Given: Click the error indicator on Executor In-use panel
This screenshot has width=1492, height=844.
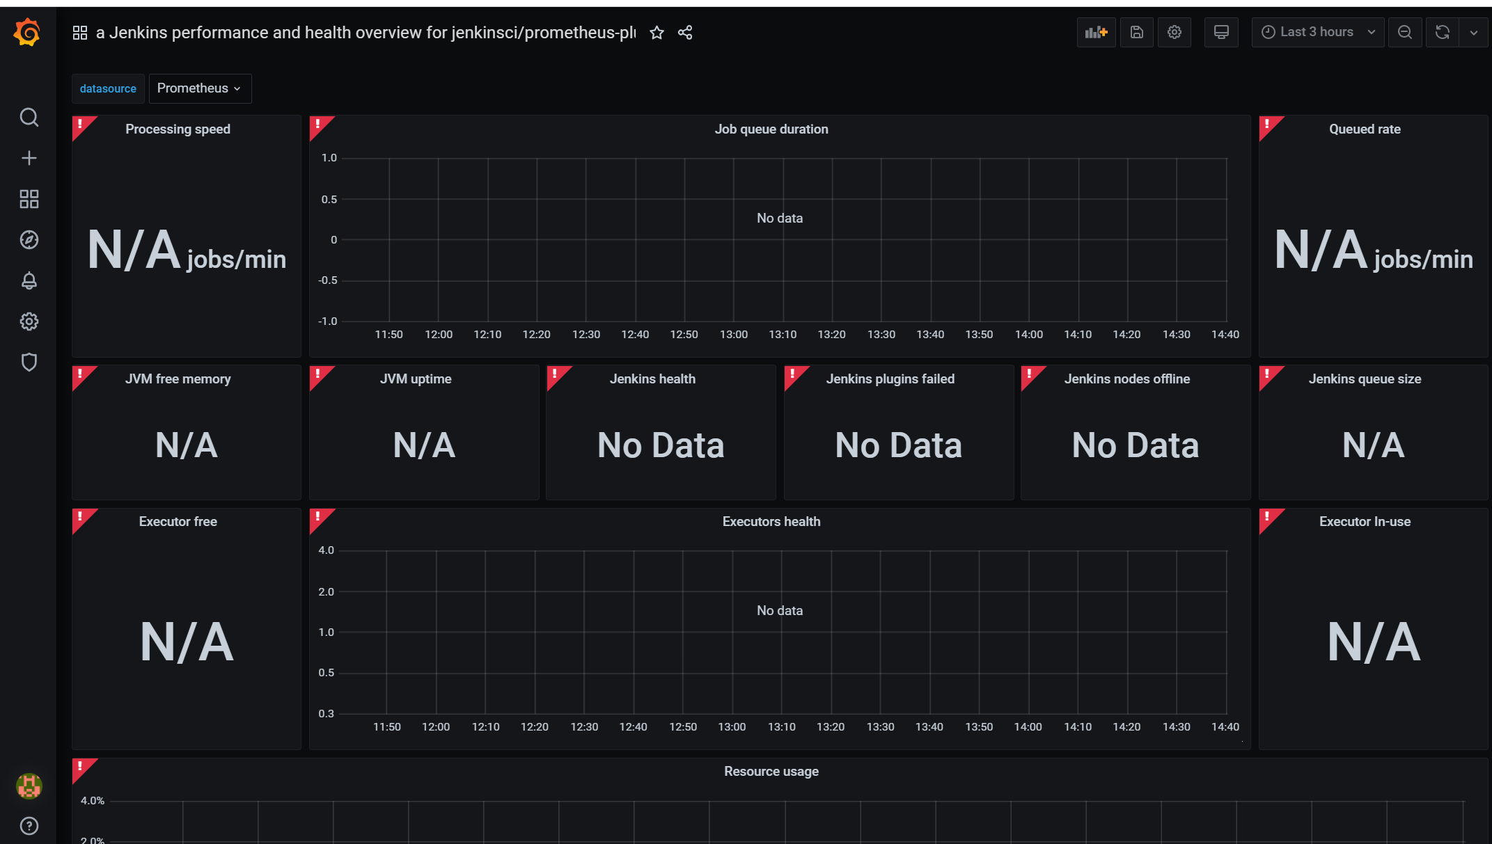Looking at the screenshot, I should [1268, 517].
